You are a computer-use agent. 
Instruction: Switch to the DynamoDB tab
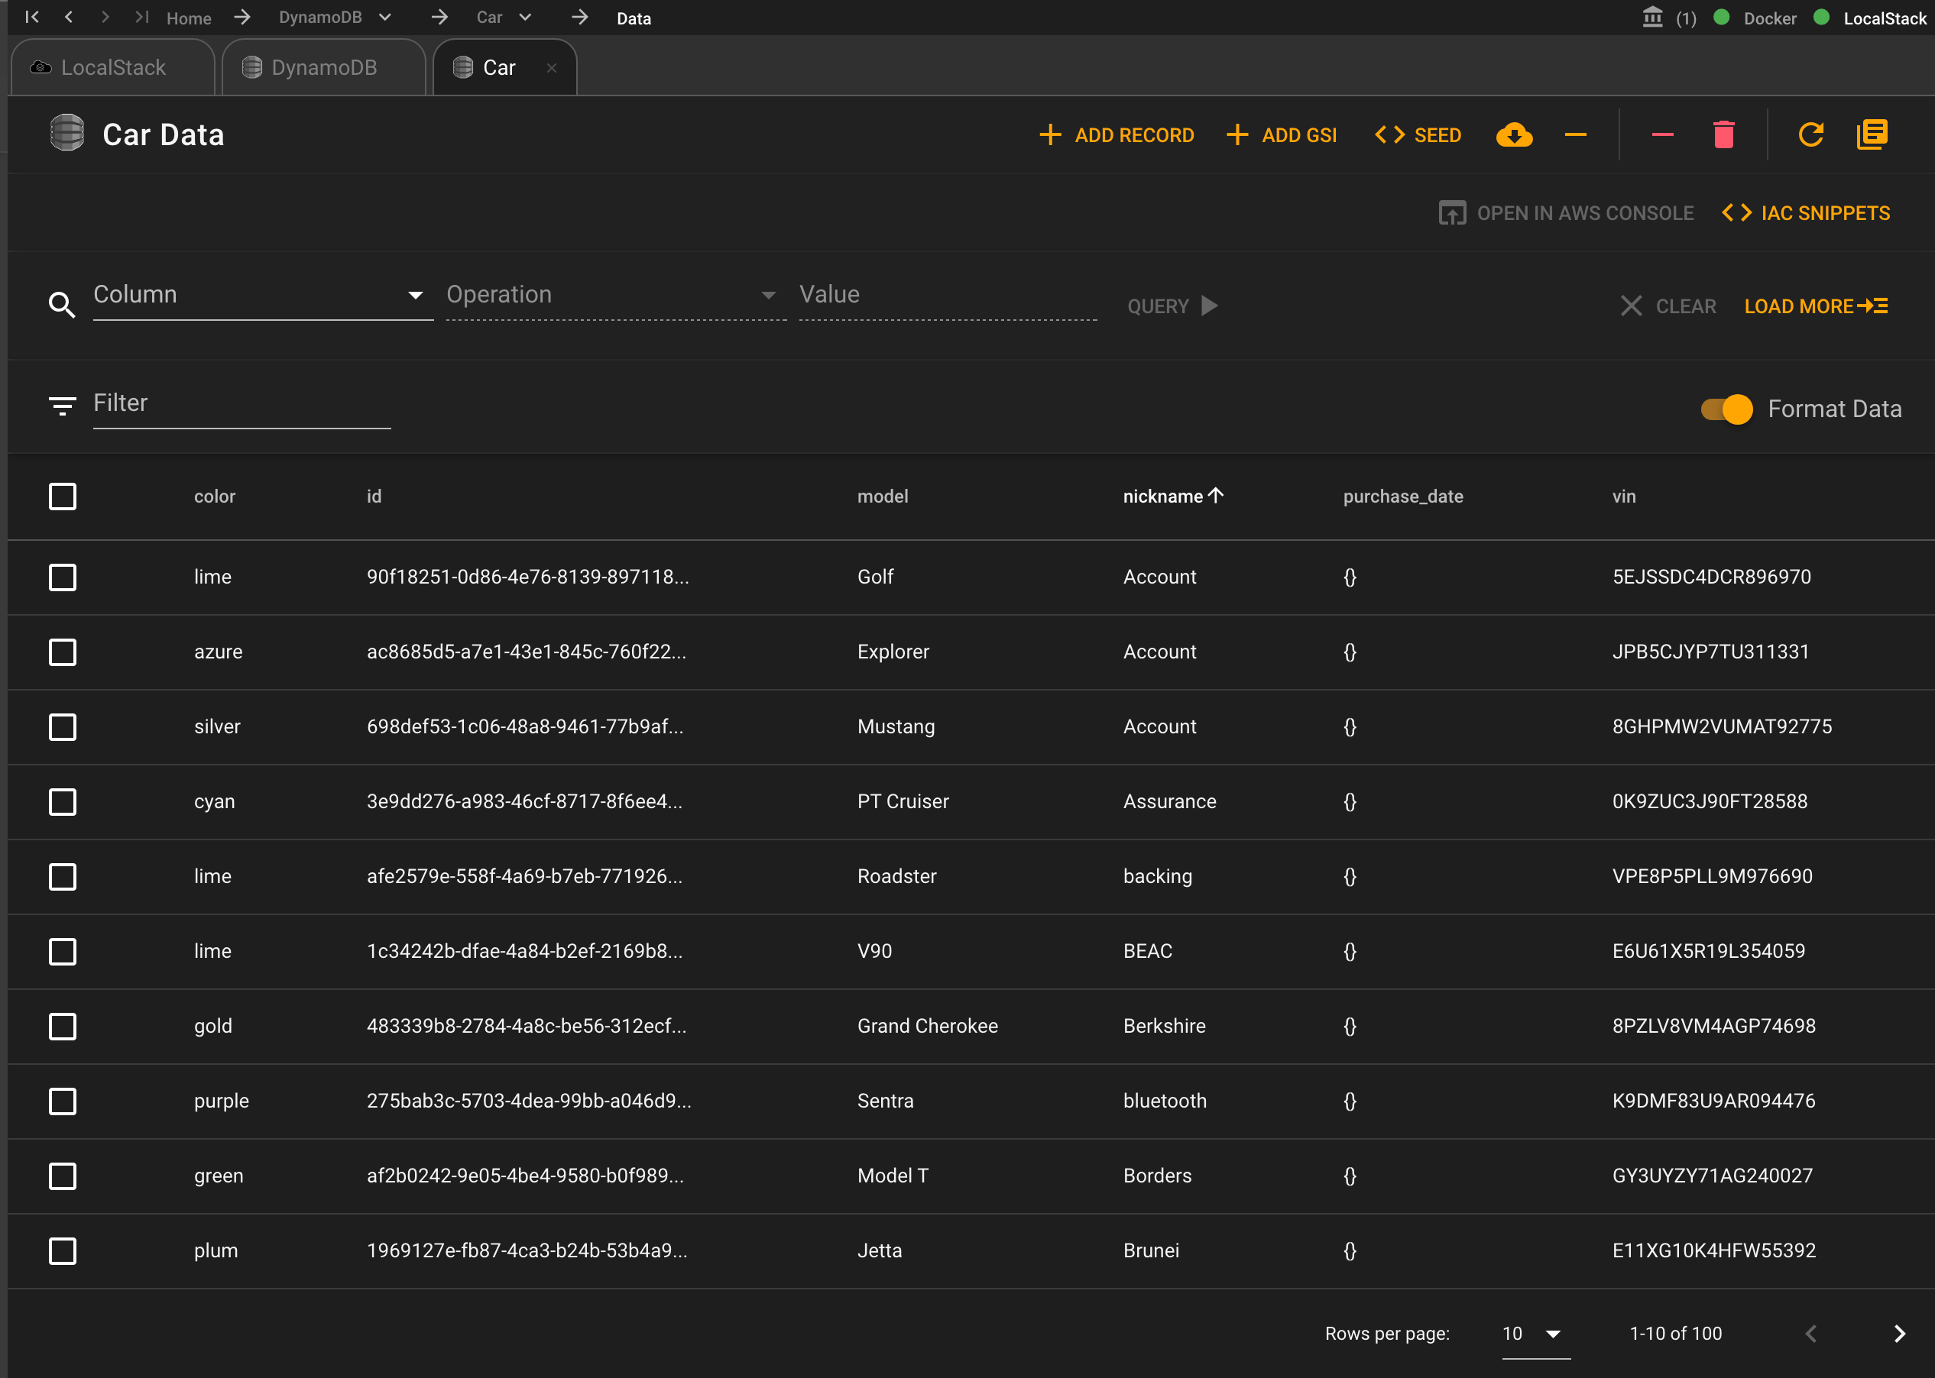[x=323, y=67]
